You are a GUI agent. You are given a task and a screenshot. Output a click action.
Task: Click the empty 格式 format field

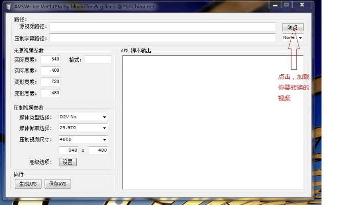pos(97,59)
